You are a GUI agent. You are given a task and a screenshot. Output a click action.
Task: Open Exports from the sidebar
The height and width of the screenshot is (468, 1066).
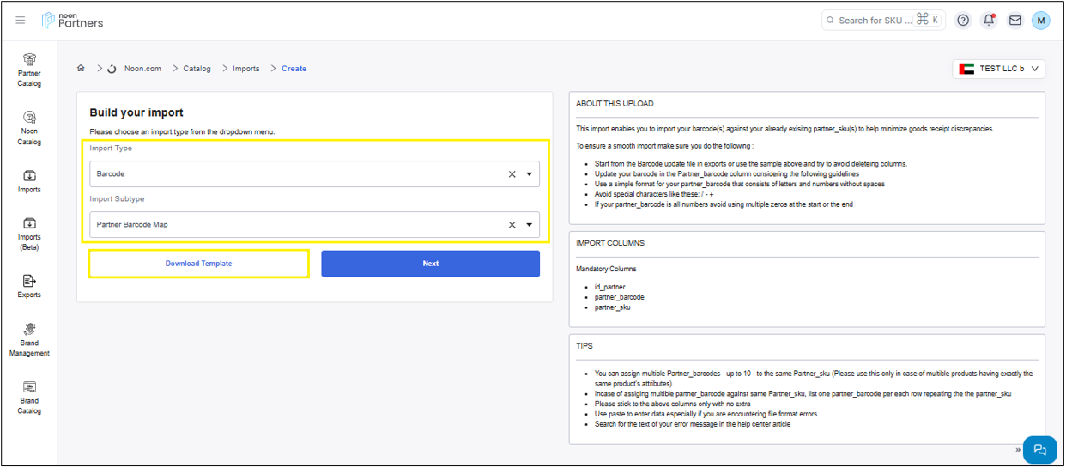click(29, 286)
